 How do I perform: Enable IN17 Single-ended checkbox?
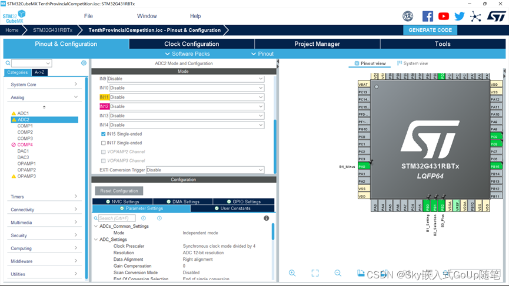pos(103,143)
